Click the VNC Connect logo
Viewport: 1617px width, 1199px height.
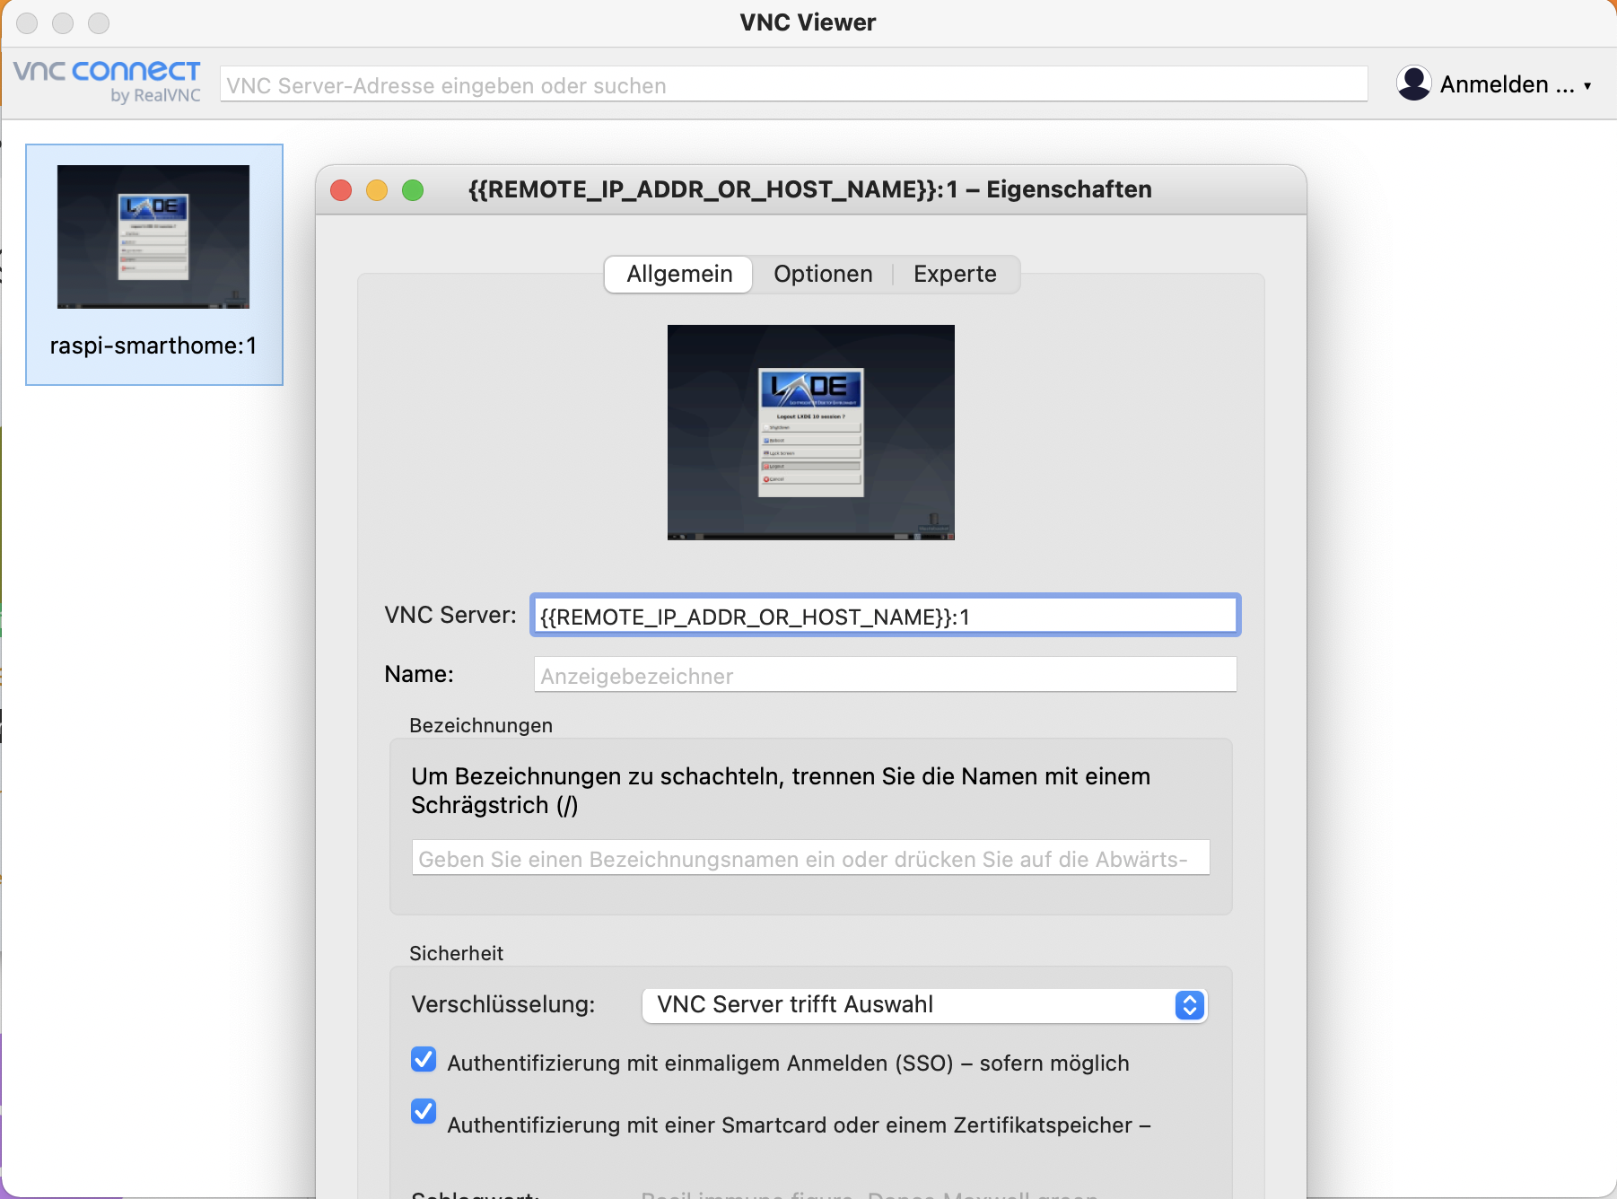tap(107, 82)
